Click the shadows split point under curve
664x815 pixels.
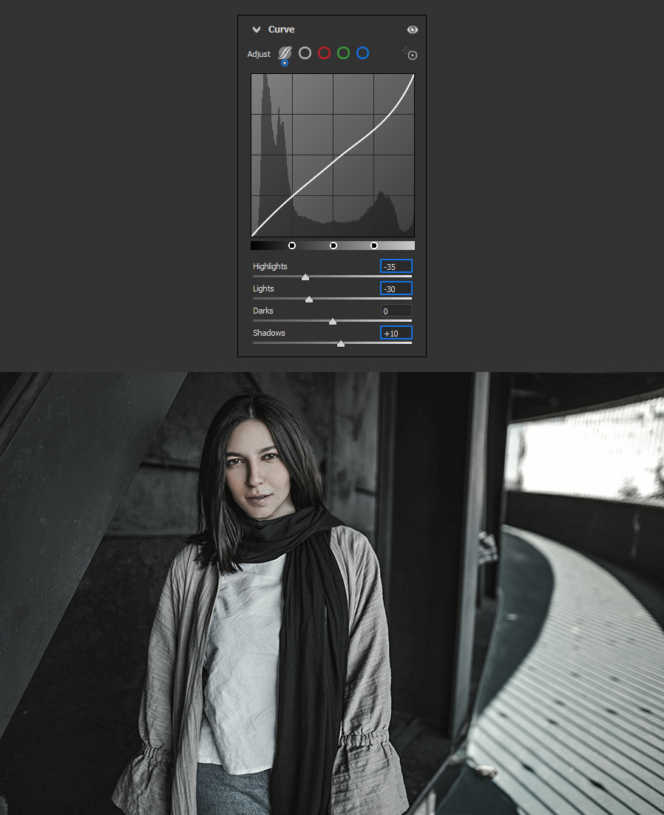pos(292,246)
